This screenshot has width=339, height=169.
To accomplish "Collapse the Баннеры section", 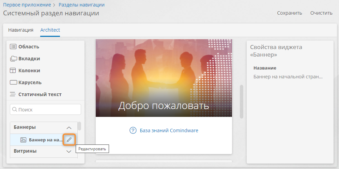I will [68, 127].
